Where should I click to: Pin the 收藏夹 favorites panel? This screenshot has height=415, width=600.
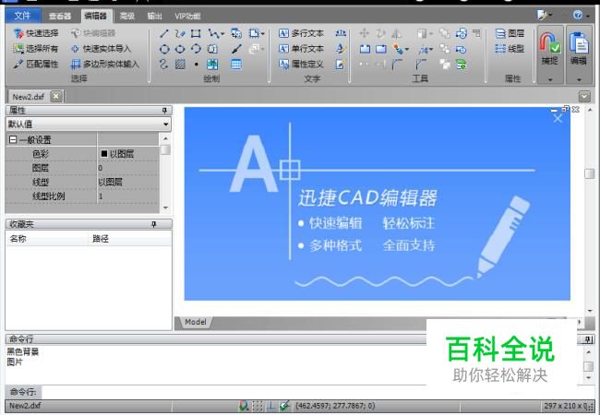(154, 224)
